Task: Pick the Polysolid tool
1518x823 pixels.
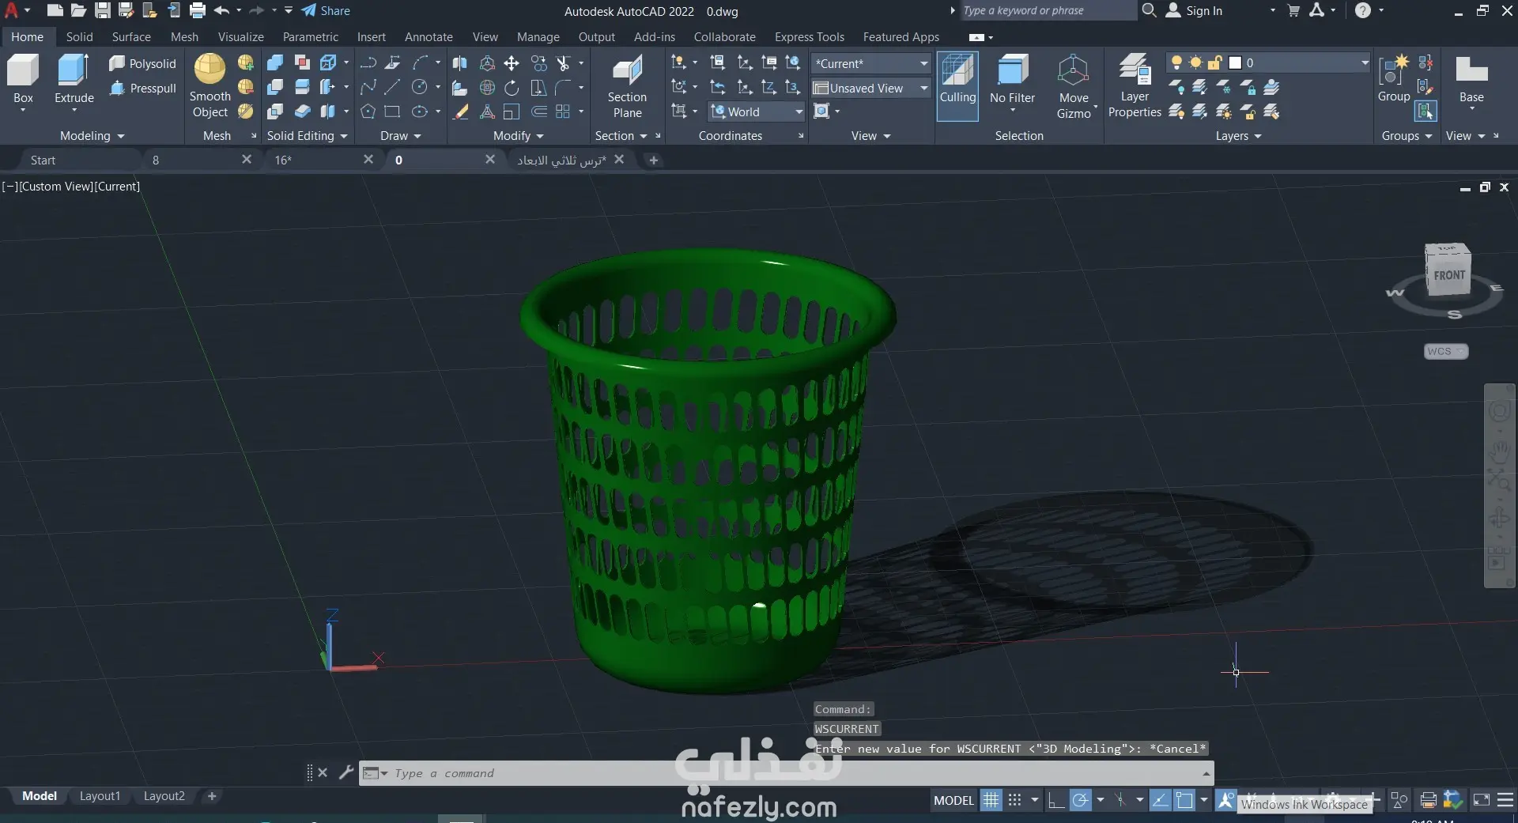Action: 142,63
